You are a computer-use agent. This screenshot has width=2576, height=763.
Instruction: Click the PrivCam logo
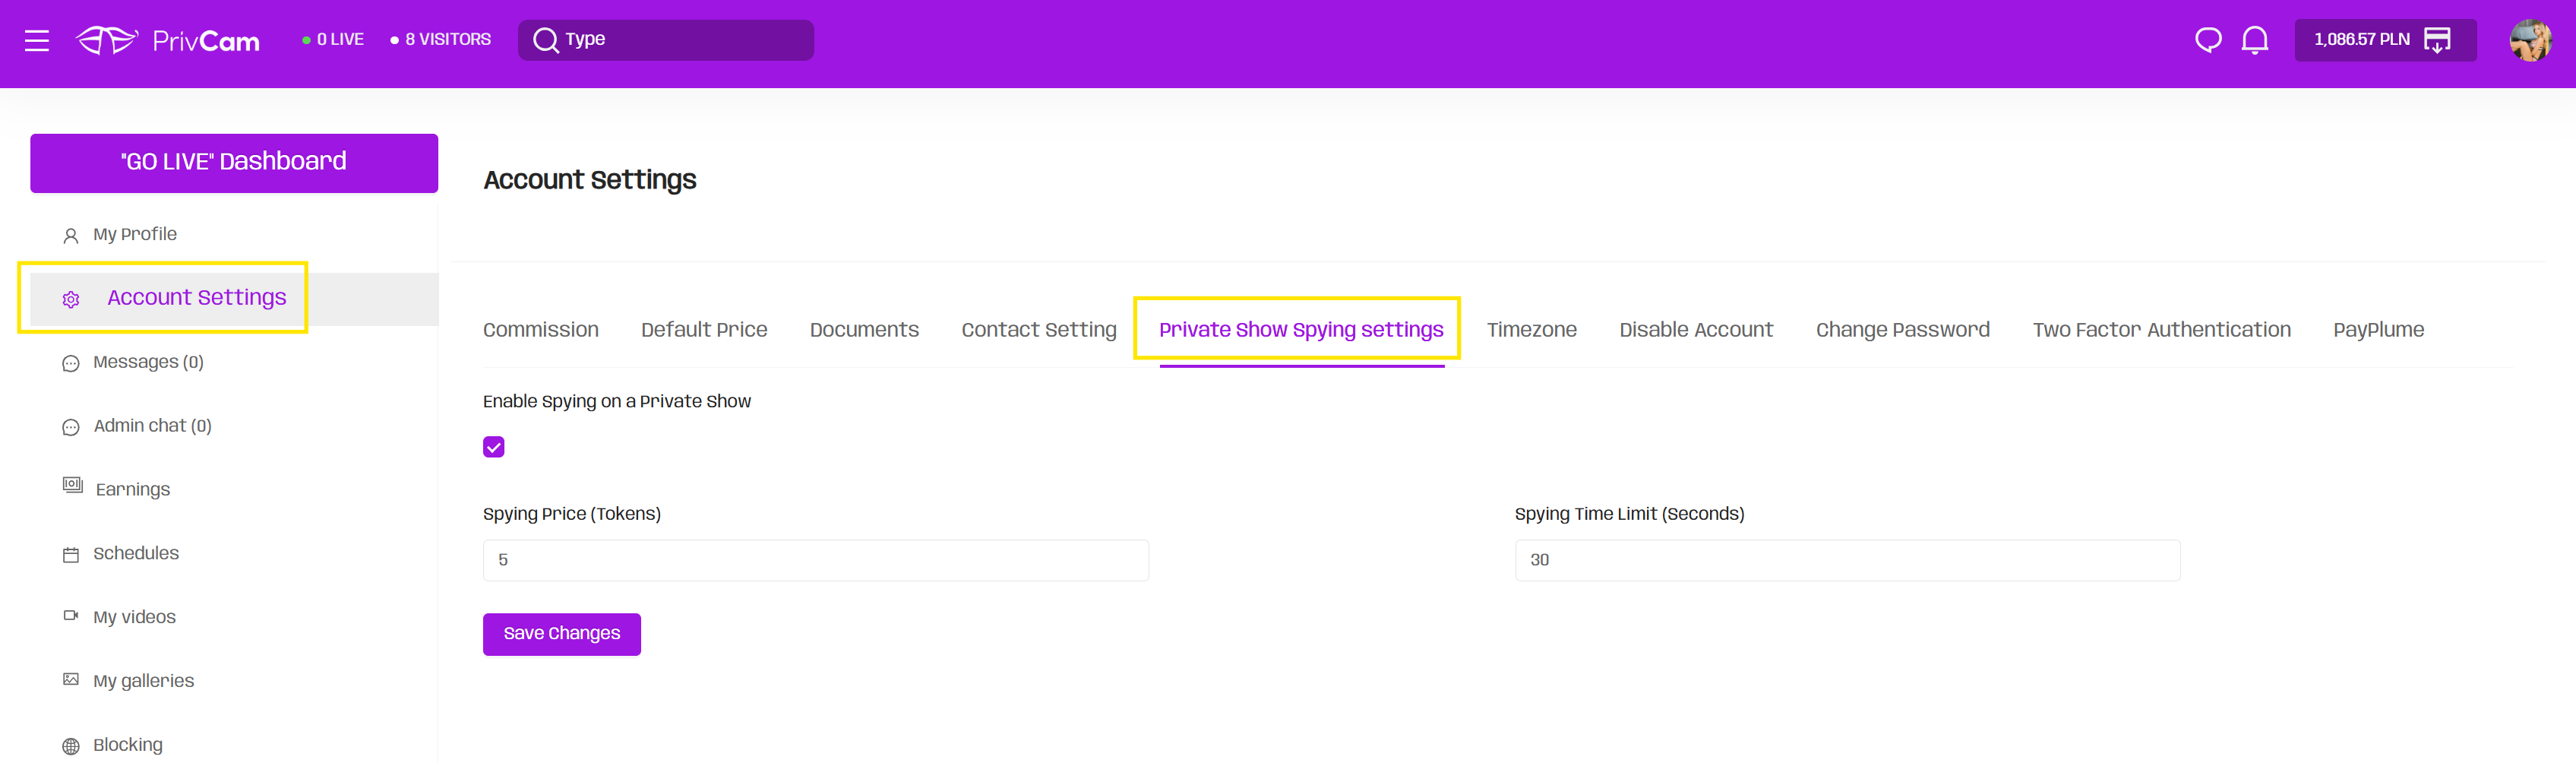tap(168, 40)
